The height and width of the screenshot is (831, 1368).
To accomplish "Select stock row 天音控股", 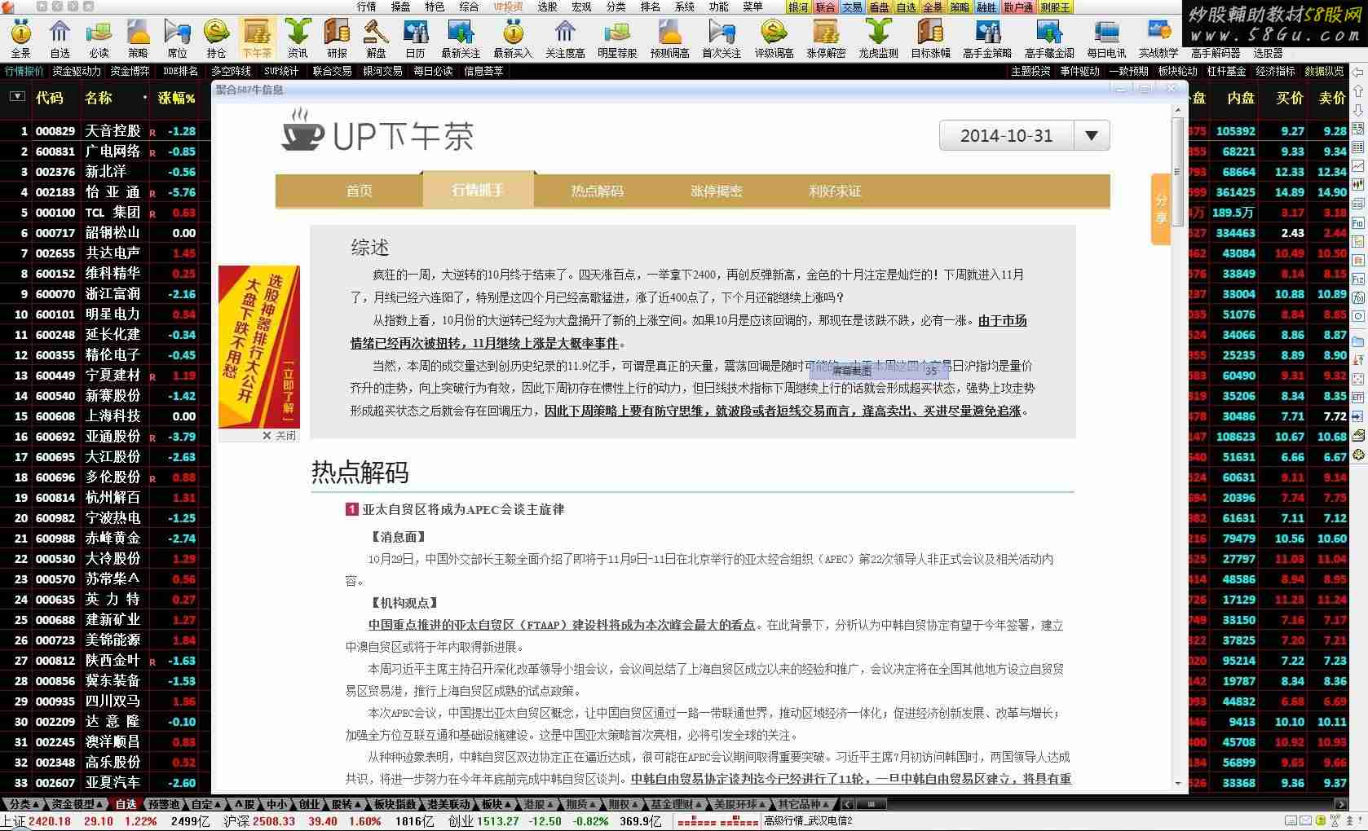I will tap(105, 130).
